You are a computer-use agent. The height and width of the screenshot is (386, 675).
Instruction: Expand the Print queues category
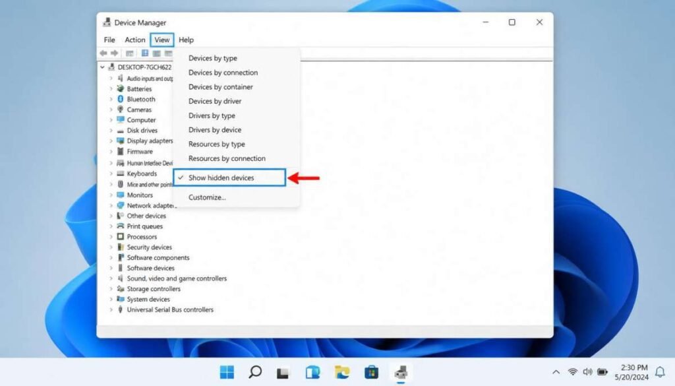[x=111, y=226]
